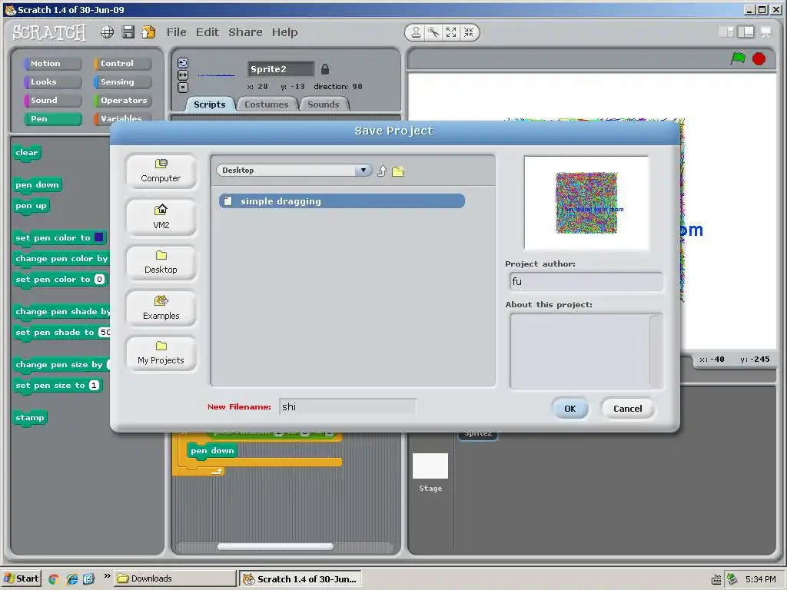Switch to the Costumes tab
Image resolution: width=787 pixels, height=590 pixels.
coord(267,104)
